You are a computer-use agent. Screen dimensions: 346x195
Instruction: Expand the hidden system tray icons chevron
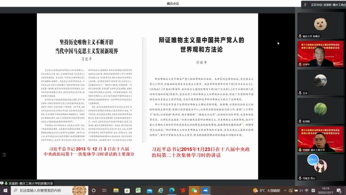[x=285, y=190]
